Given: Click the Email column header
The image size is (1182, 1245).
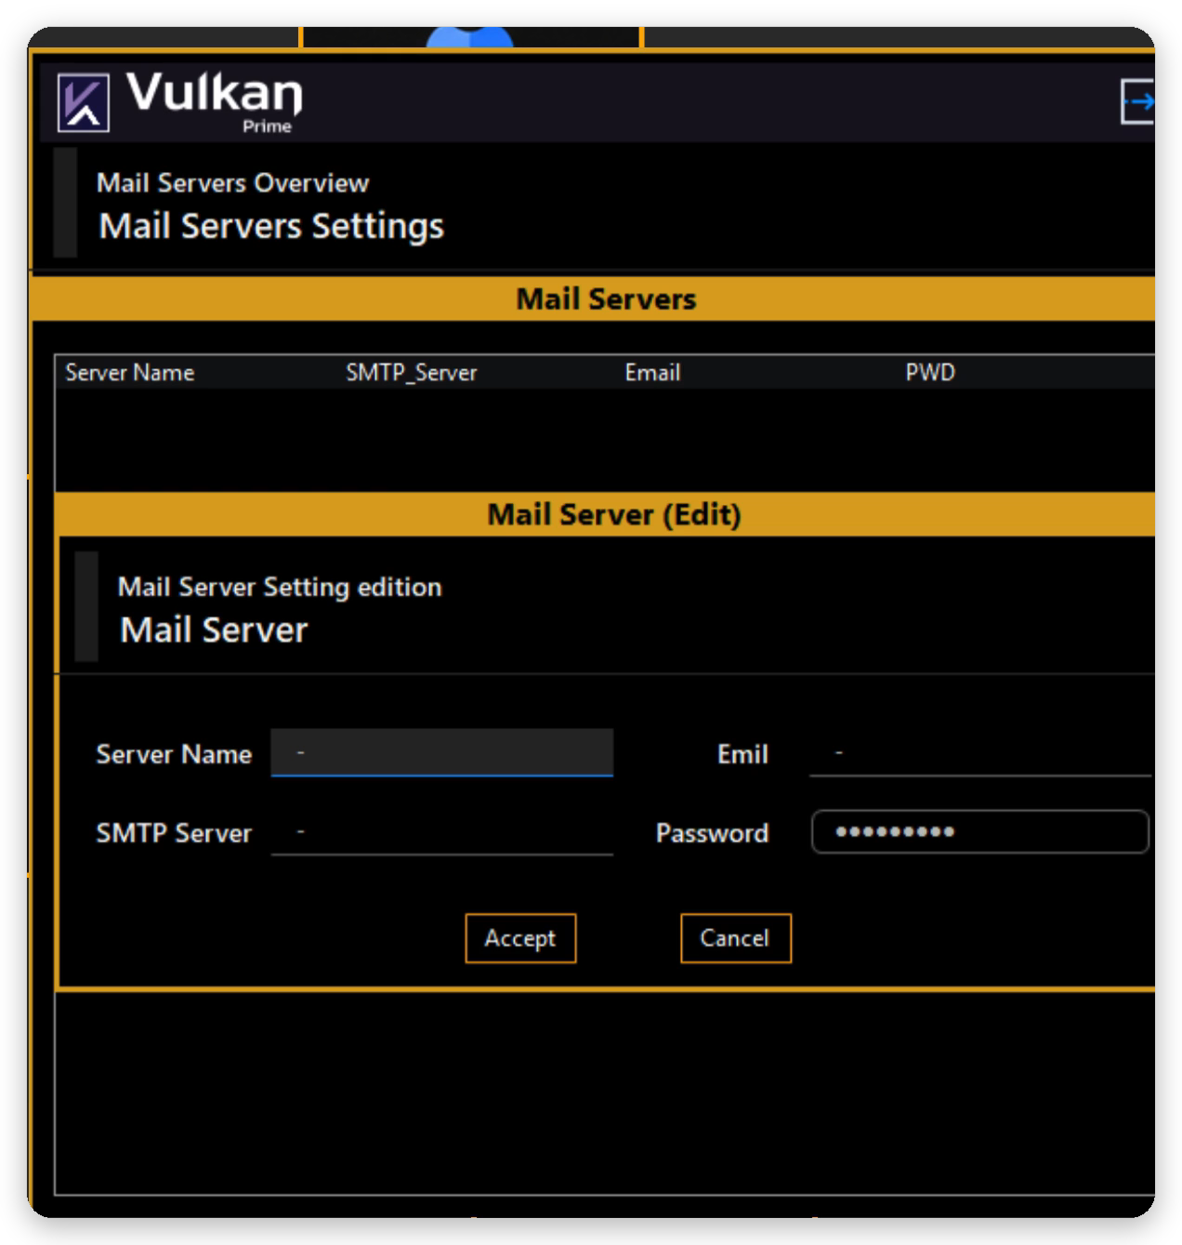Looking at the screenshot, I should coord(652,373).
